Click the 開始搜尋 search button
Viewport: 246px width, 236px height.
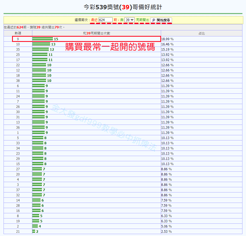[161, 20]
